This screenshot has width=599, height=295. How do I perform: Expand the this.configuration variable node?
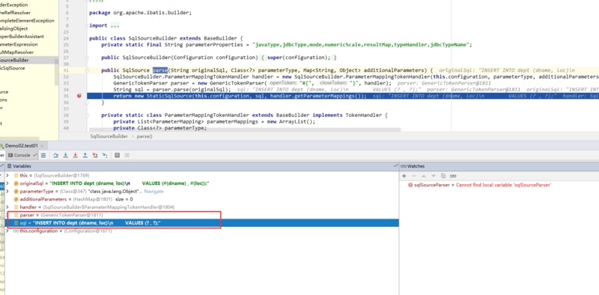7,231
